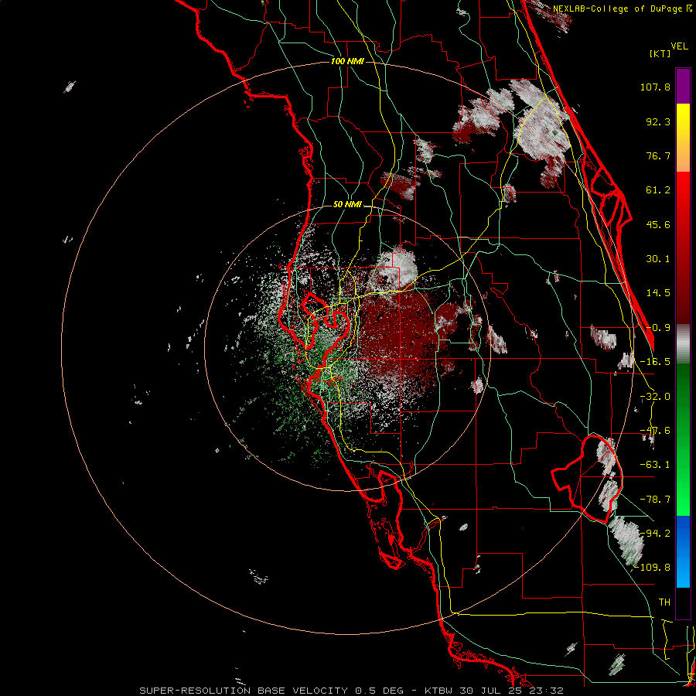Select the 30.1 velocity scale value

click(658, 259)
